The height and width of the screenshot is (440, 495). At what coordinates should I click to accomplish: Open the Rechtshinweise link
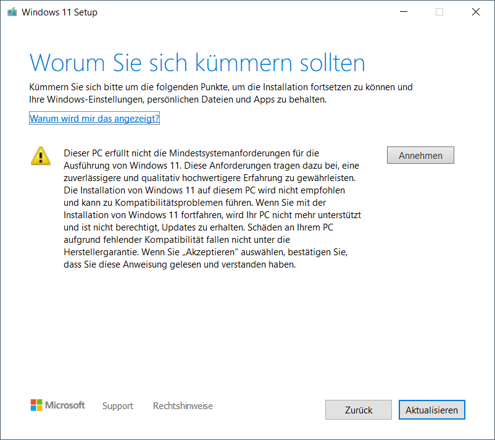pos(183,406)
